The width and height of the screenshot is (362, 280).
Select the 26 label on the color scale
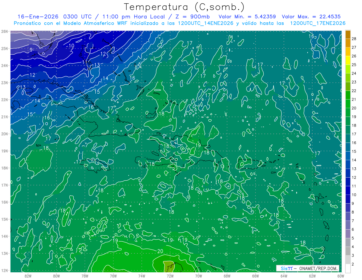coord(354,56)
